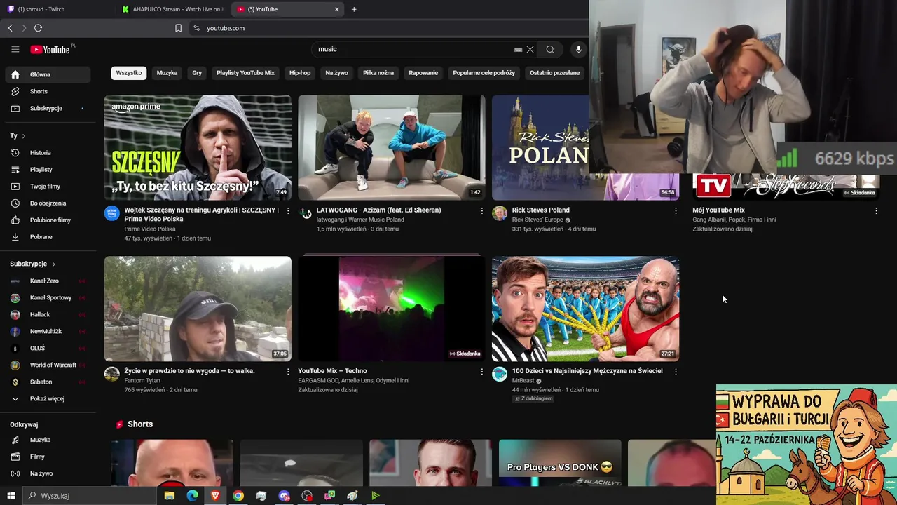Click the YouTube search input field
897x505 pixels.
[x=413, y=49]
